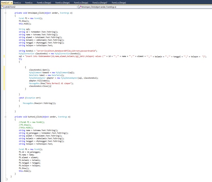Click the 'MySqlCommand komand' line
The width and height of the screenshot is (212, 182).
(x=52, y=73)
